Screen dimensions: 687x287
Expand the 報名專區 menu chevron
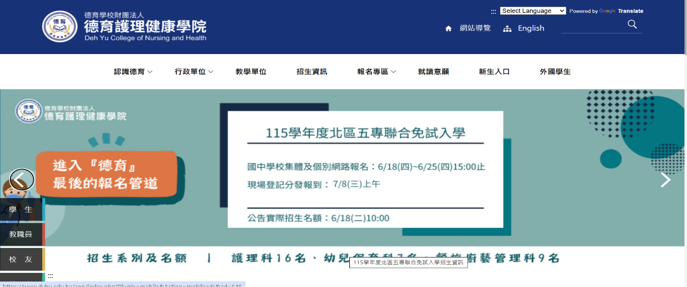[393, 72]
